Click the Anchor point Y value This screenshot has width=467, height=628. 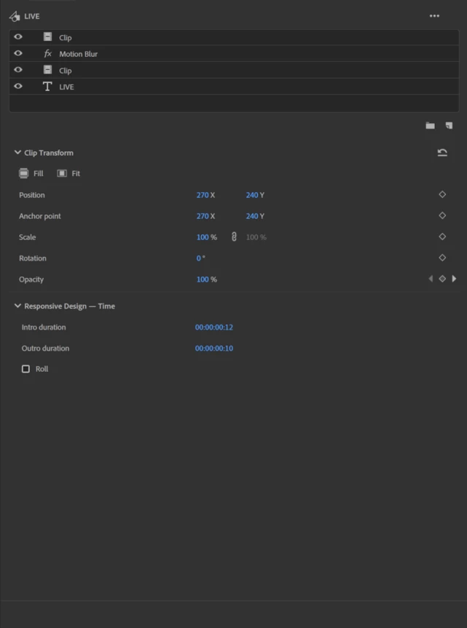click(x=252, y=216)
